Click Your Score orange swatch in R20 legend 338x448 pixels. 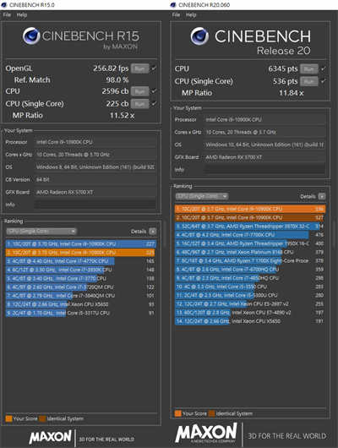point(178,413)
